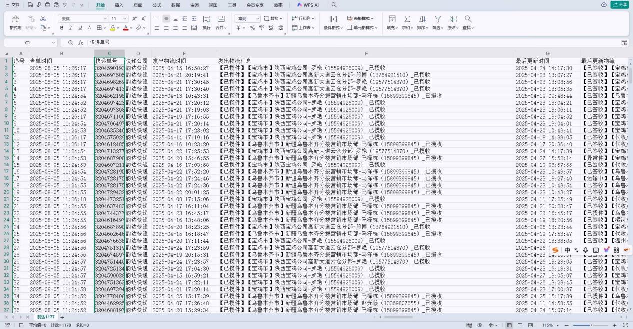This screenshot has height=329, width=633.
Task: Toggle Underline formatting
Action: pos(80,28)
